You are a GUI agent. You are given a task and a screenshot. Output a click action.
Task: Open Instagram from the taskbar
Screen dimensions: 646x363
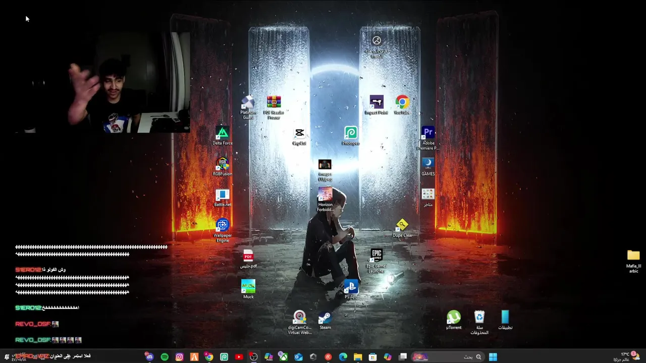[179, 357]
